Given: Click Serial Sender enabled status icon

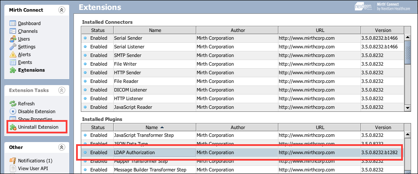Looking at the screenshot, I should click(x=85, y=38).
